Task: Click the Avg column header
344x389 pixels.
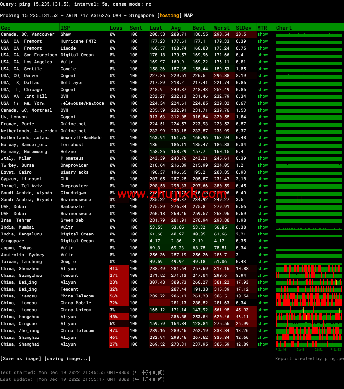Action: pos(176,28)
